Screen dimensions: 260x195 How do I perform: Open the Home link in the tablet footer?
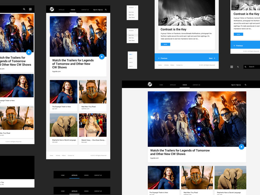point(51,155)
